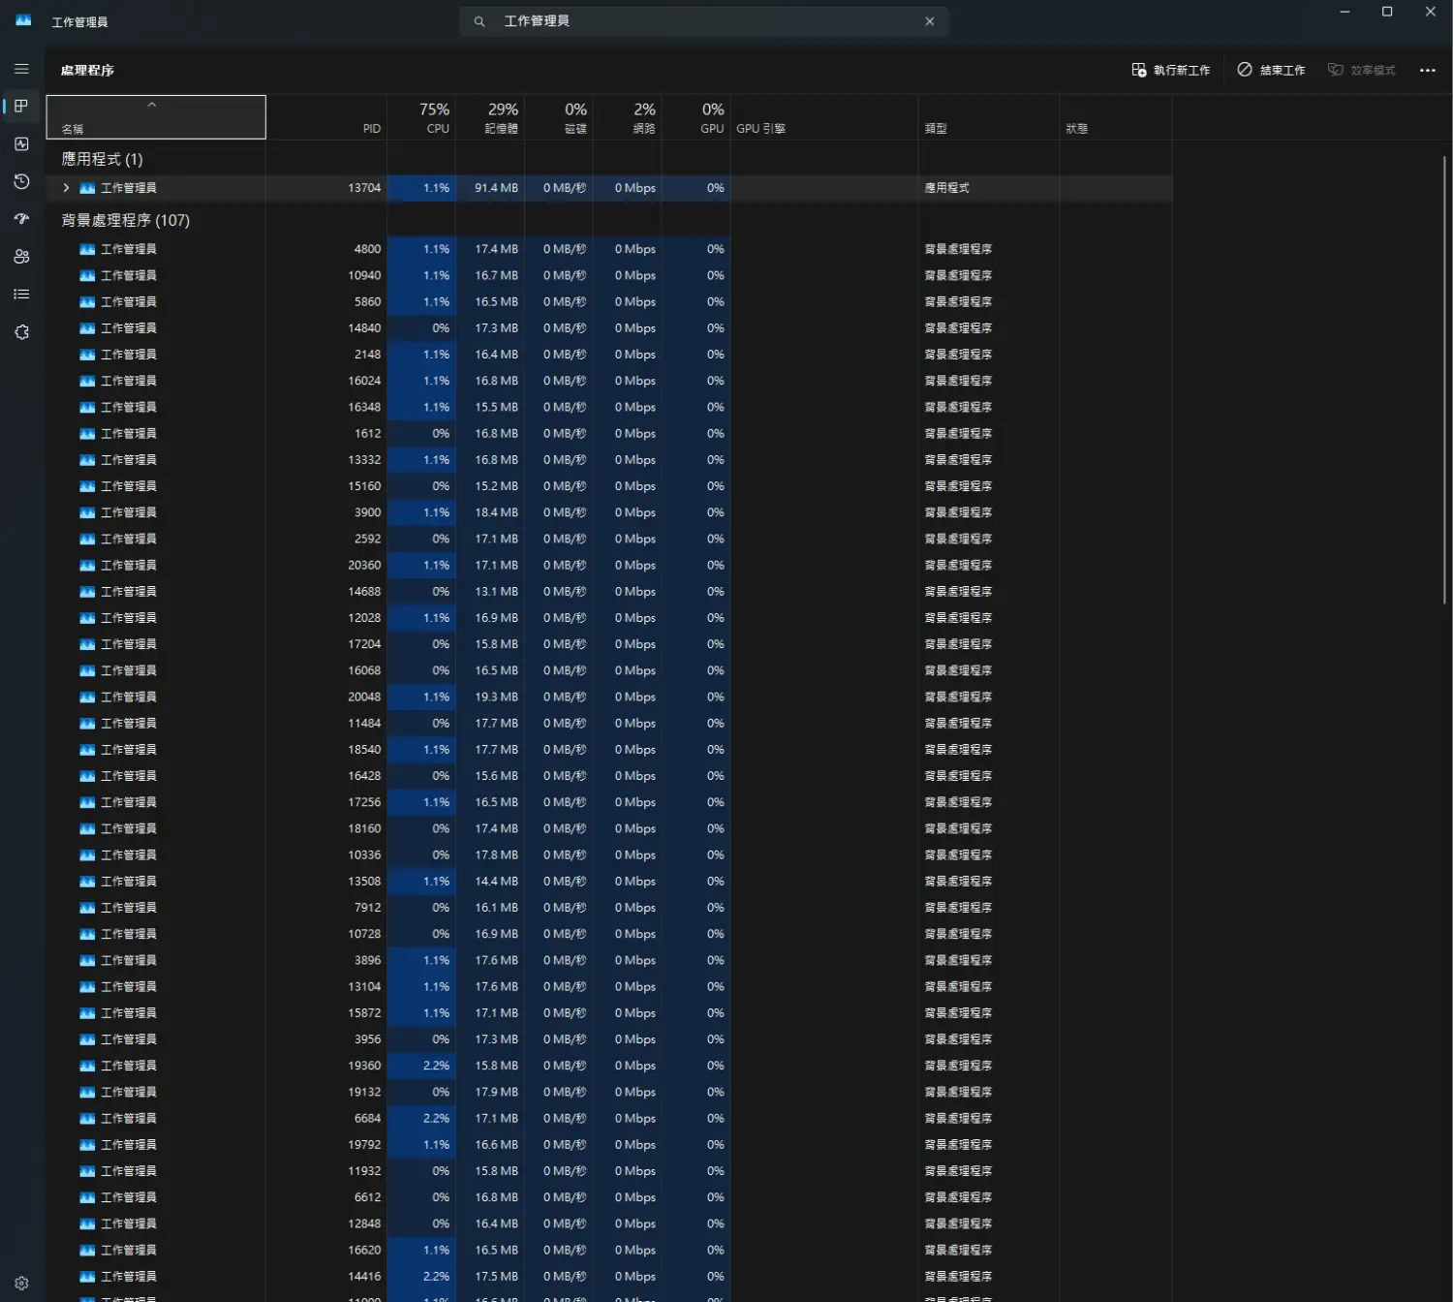Open the Details list page
This screenshot has width=1453, height=1302.
[21, 294]
